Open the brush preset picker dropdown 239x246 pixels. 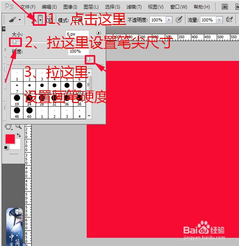40,20
